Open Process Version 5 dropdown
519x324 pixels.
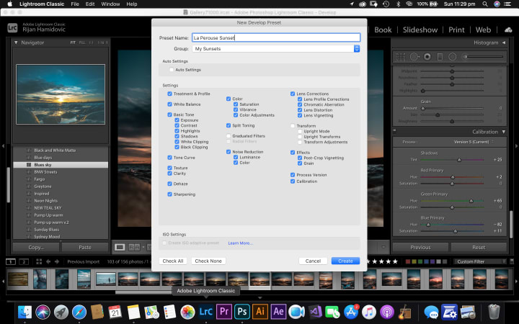point(474,142)
